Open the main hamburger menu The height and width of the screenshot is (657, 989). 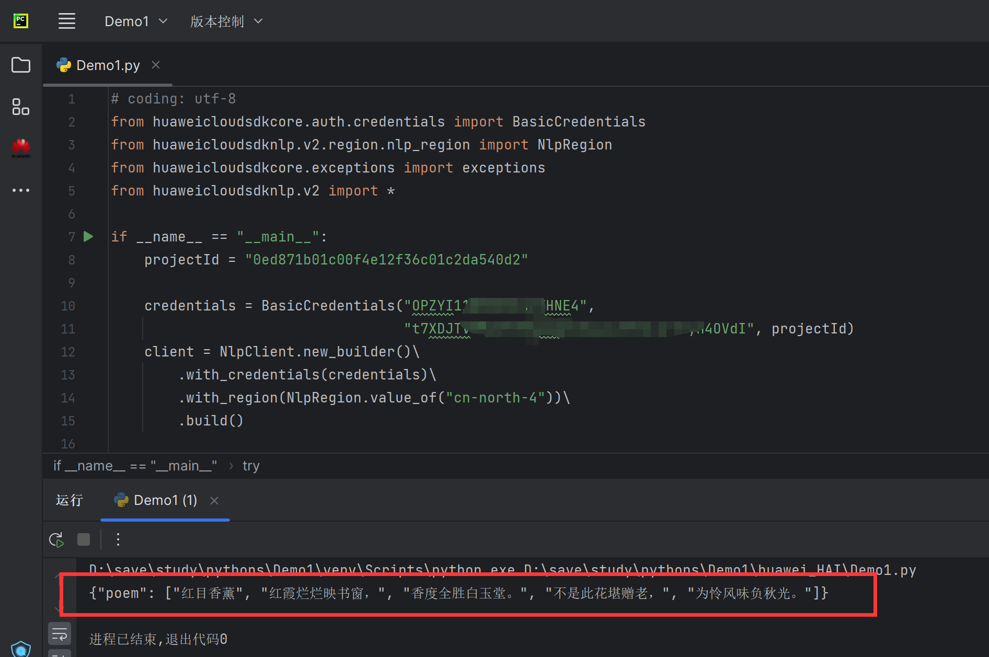(67, 21)
